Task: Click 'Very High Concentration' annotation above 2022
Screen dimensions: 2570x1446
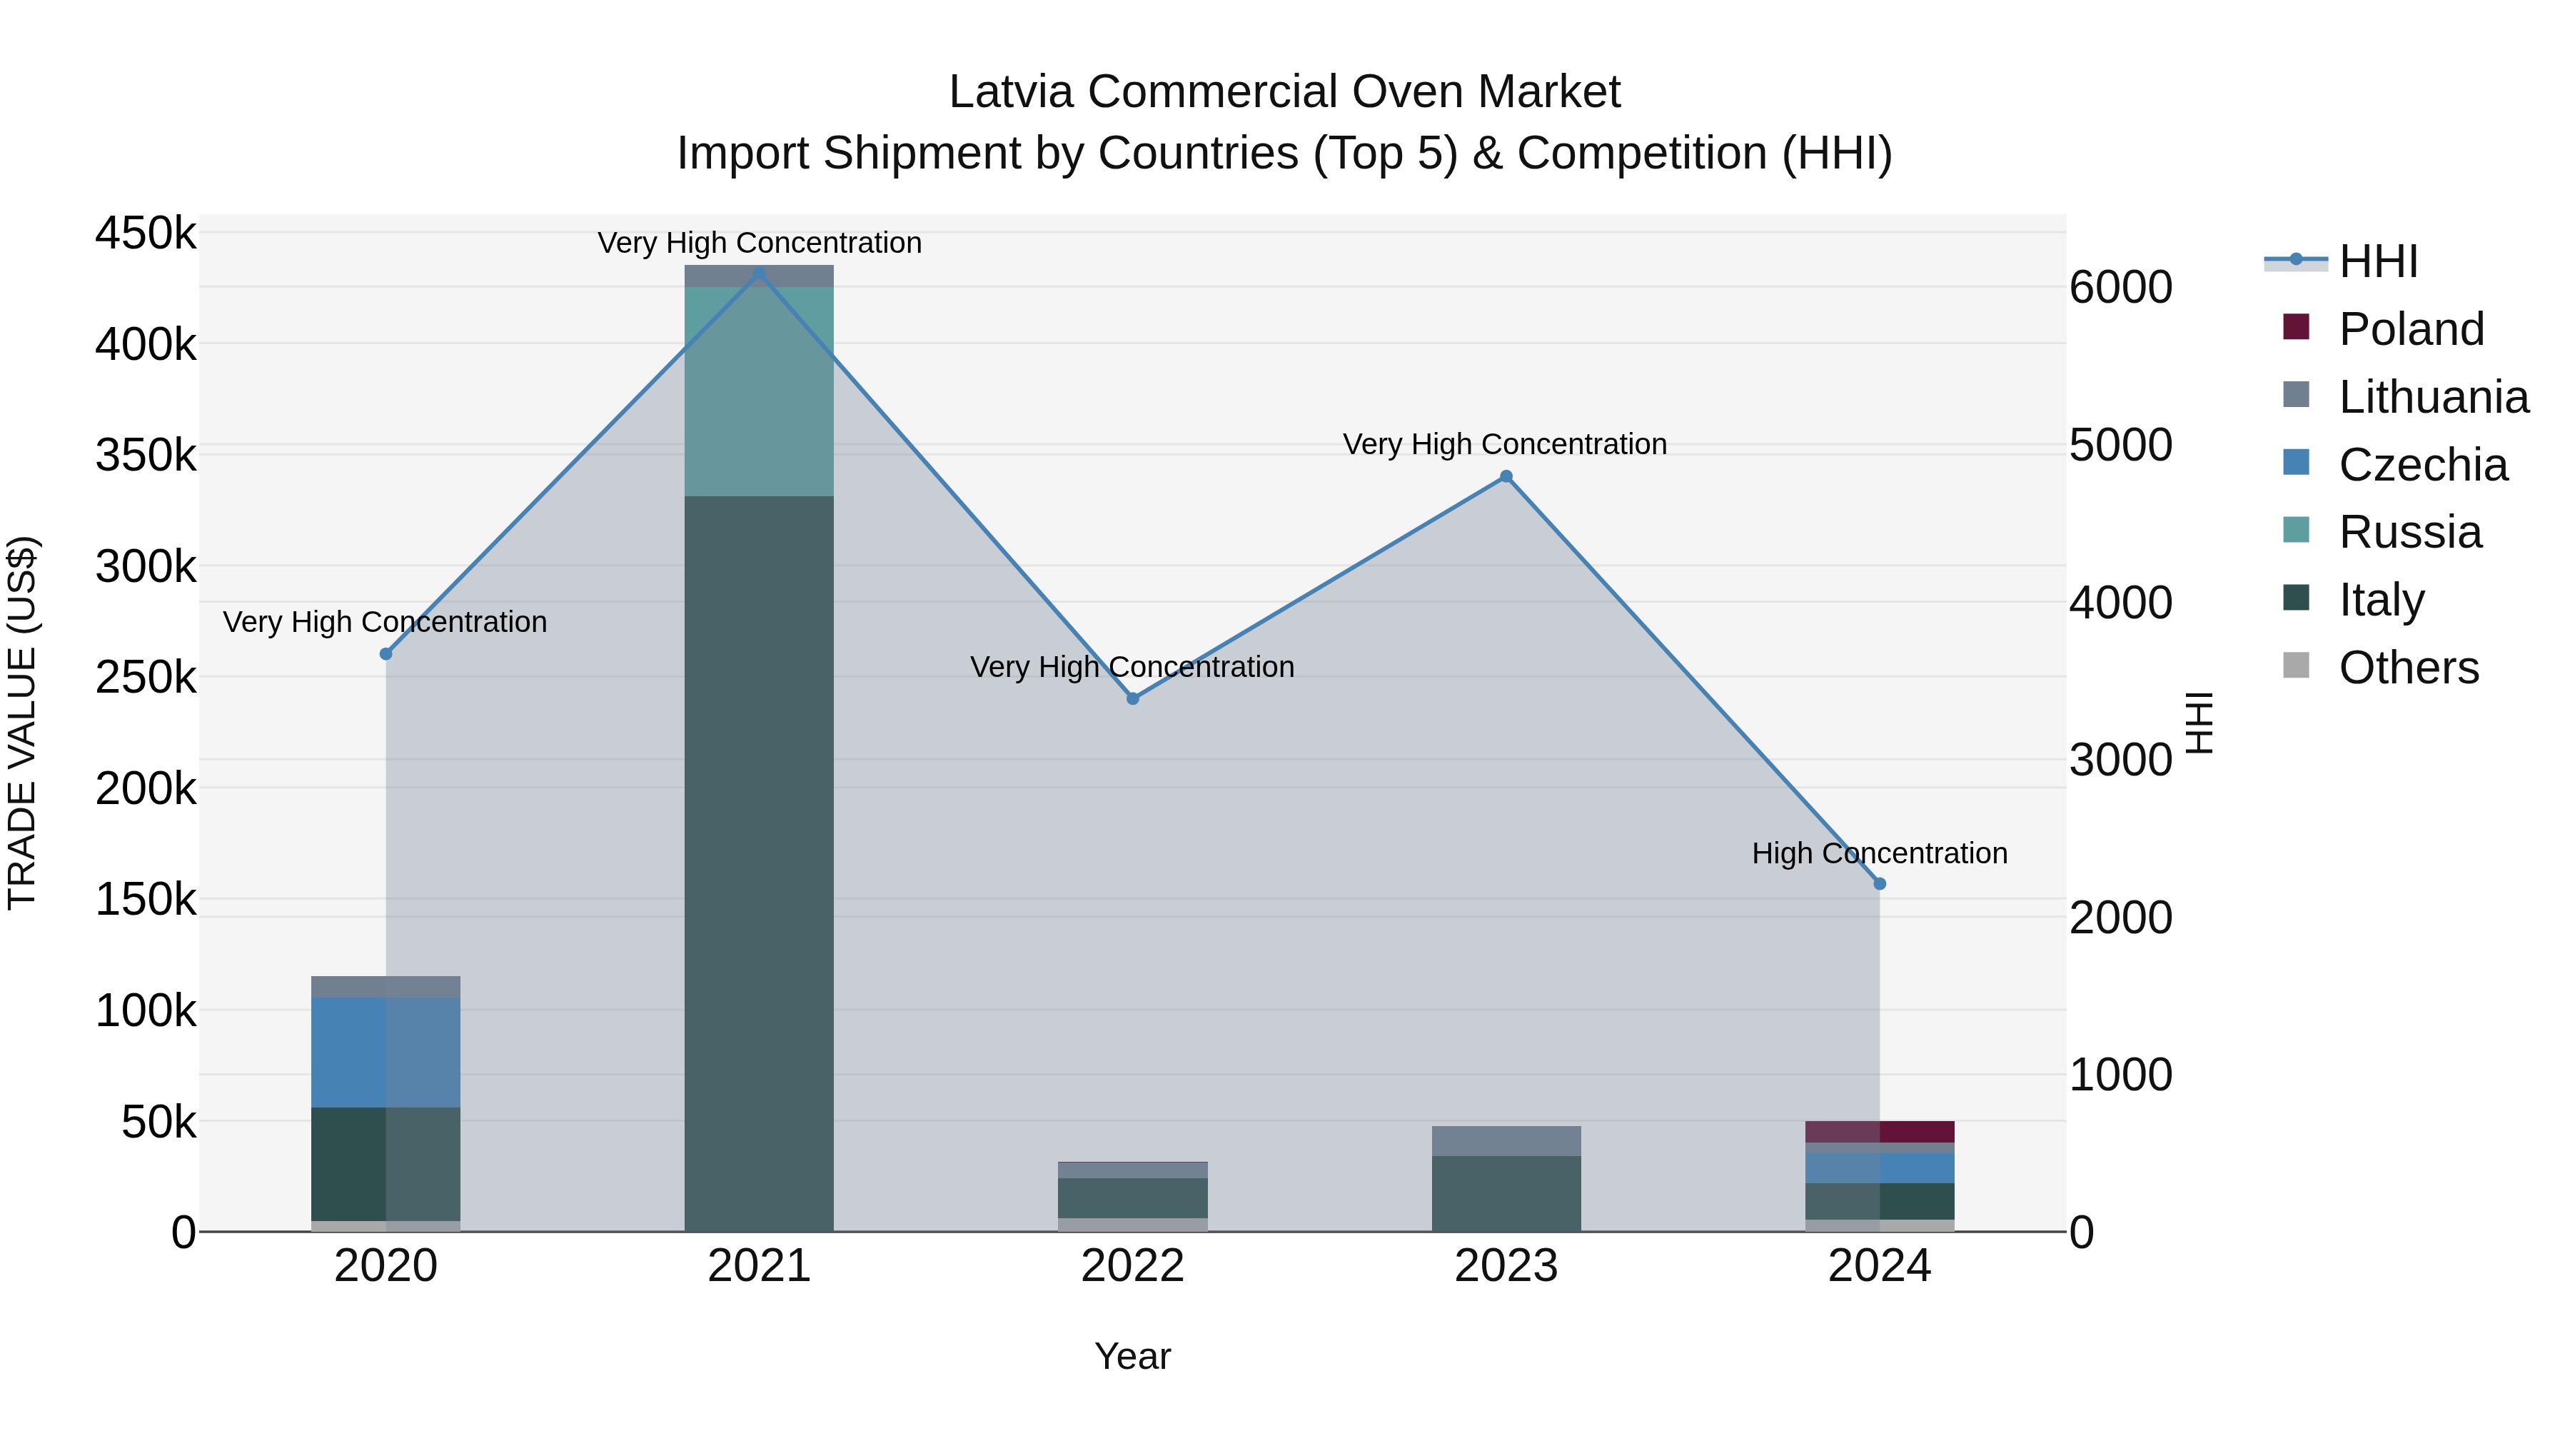Action: click(1132, 667)
